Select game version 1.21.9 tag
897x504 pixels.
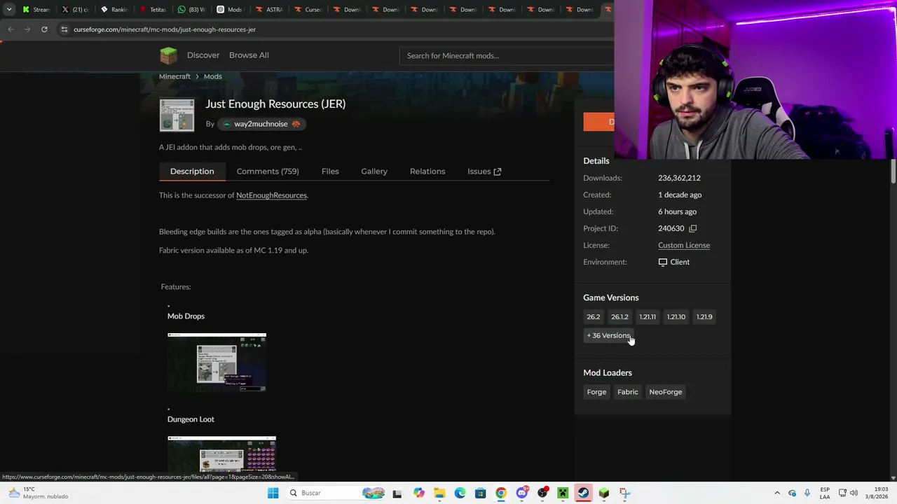704,317
